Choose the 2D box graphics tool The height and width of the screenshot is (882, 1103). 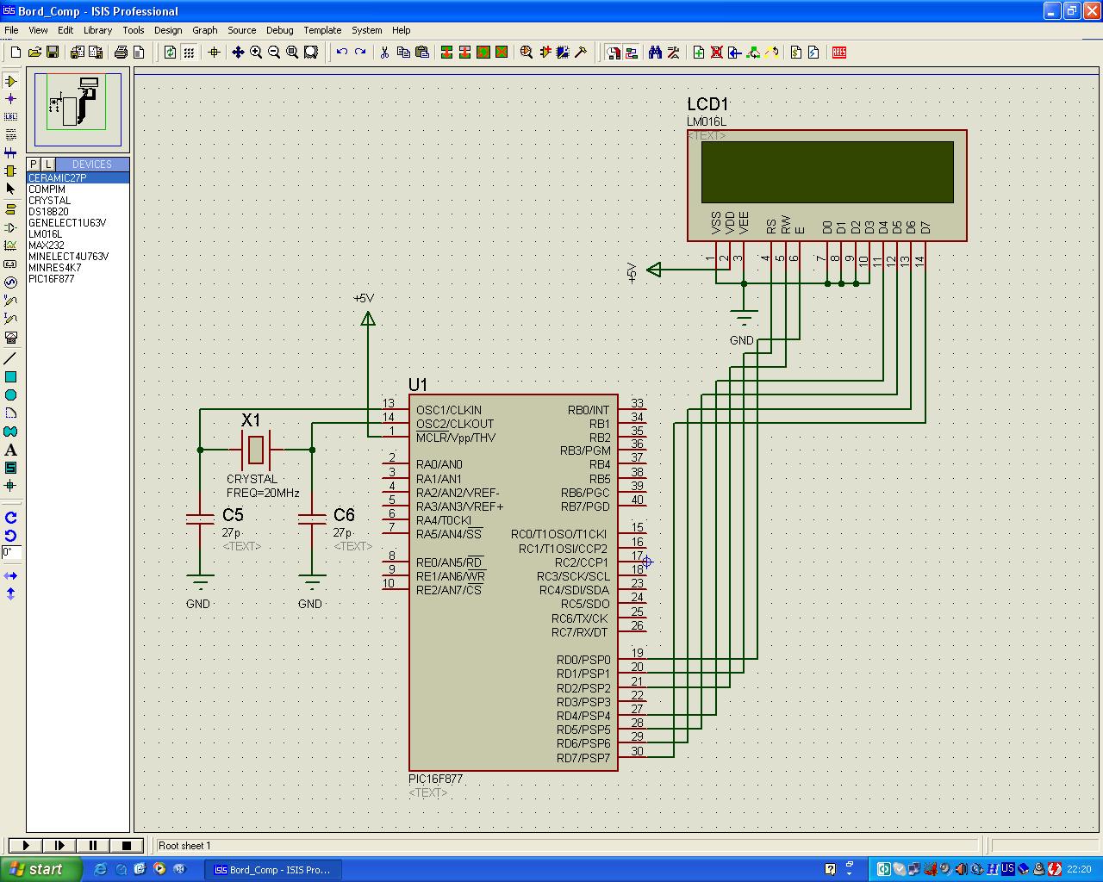10,376
